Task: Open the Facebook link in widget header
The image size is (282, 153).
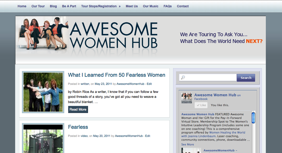Action: point(201,99)
